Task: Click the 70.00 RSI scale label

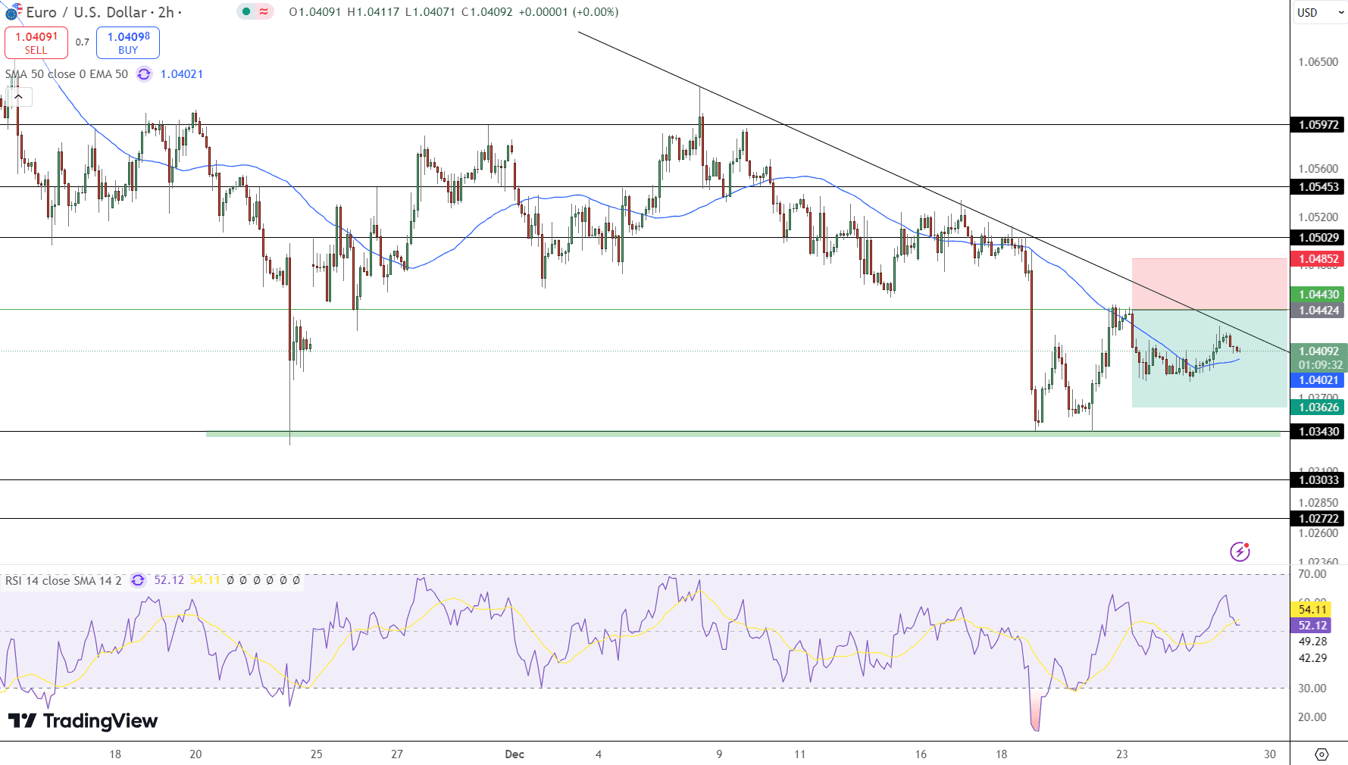Action: 1312,574
